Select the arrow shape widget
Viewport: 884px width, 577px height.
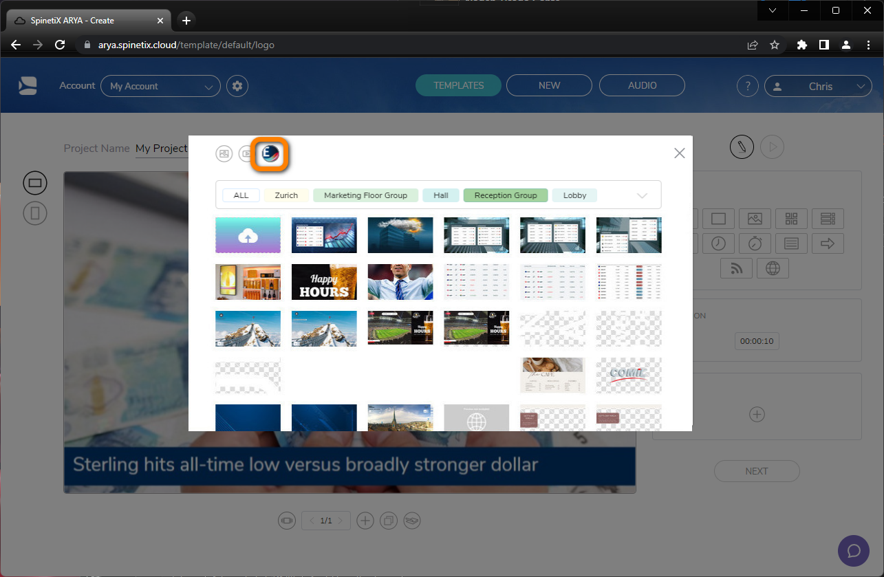(x=828, y=243)
